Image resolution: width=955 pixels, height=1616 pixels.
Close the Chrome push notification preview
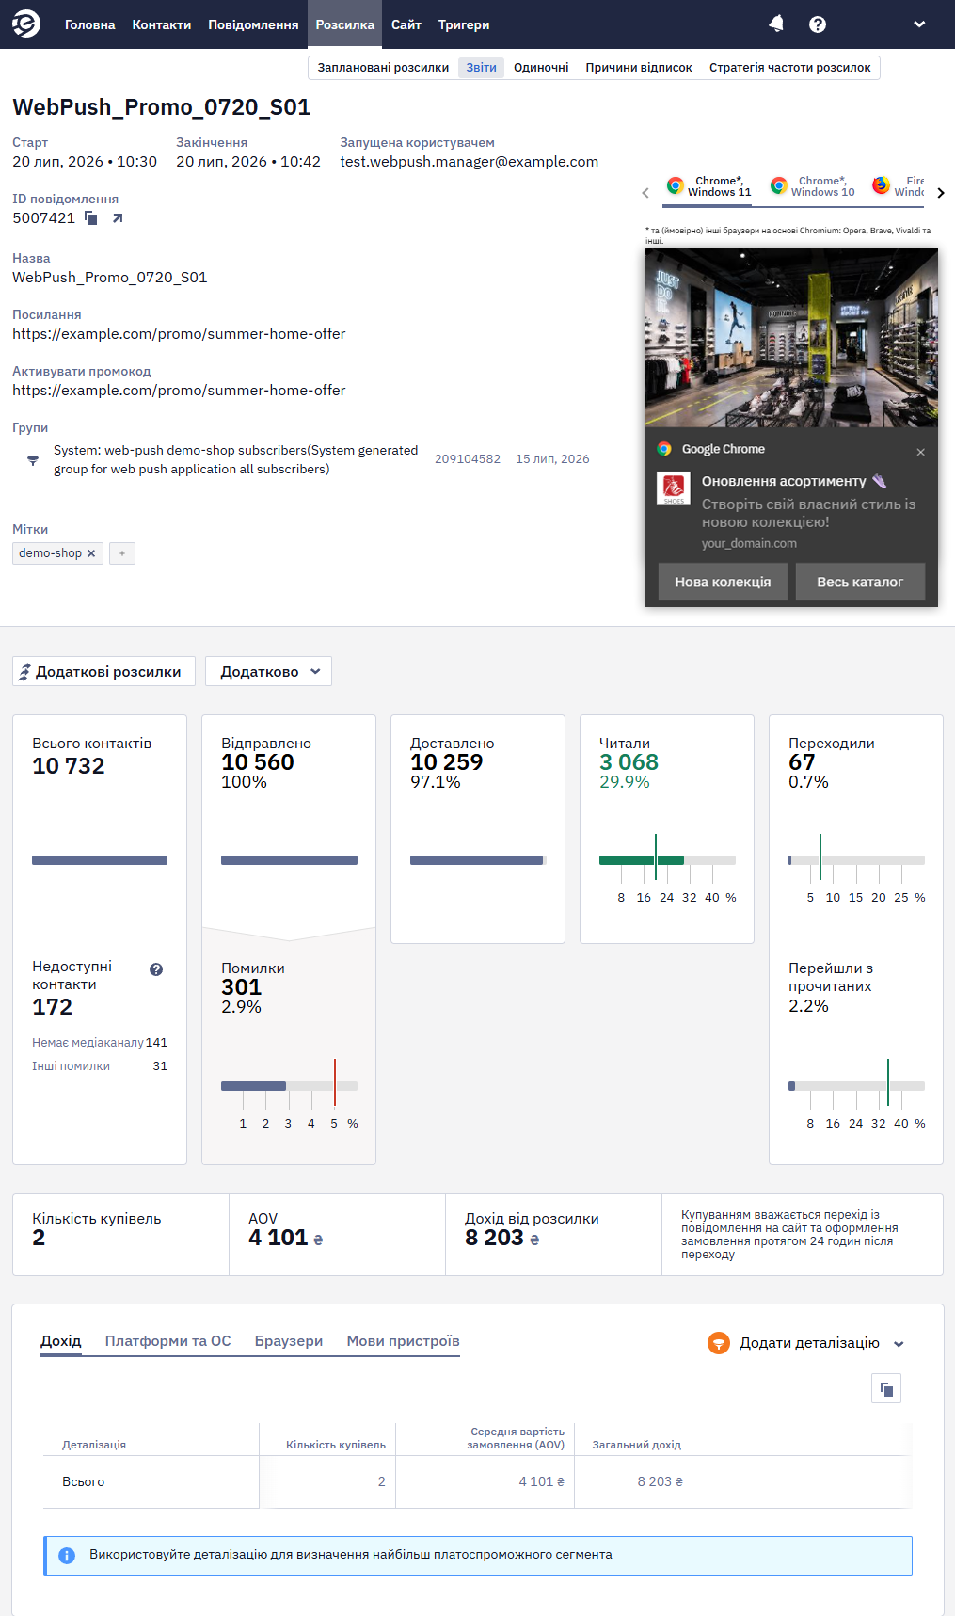(921, 452)
